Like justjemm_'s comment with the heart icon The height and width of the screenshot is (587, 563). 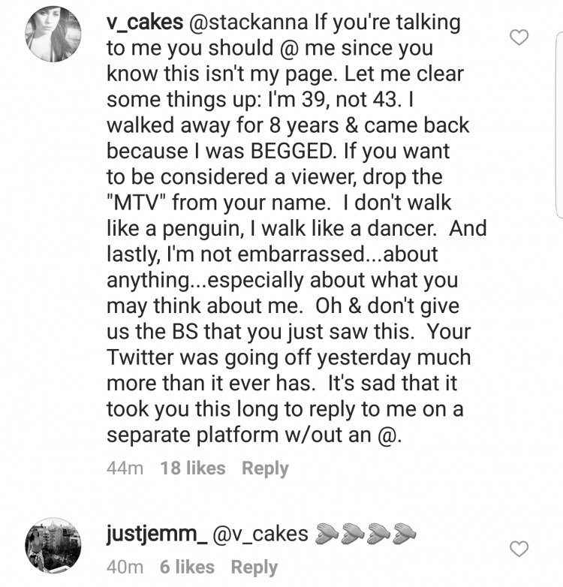click(x=519, y=549)
